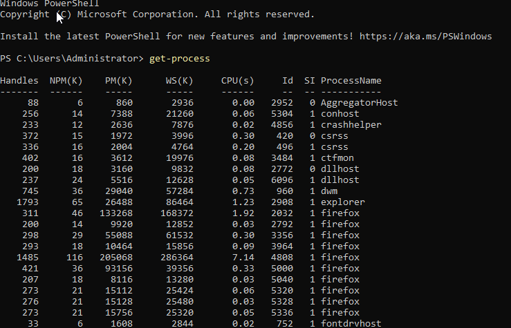Click the CPU(s) column header
511x328 pixels.
click(x=238, y=80)
